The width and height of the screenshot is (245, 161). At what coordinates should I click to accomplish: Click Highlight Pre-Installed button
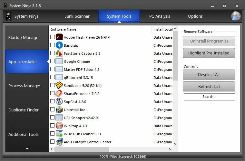click(x=209, y=53)
